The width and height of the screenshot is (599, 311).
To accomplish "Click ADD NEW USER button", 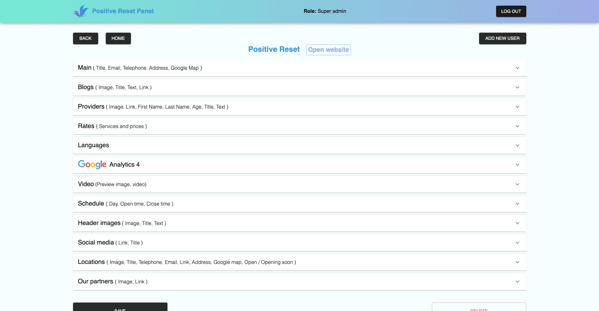I will point(502,38).
